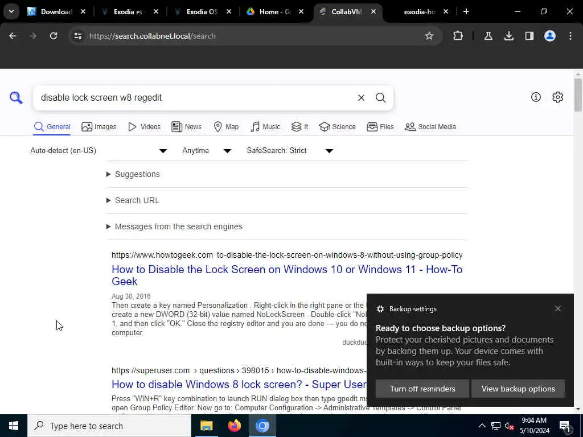Switch to the Download browser tab
Image resolution: width=583 pixels, height=437 pixels.
(56, 11)
